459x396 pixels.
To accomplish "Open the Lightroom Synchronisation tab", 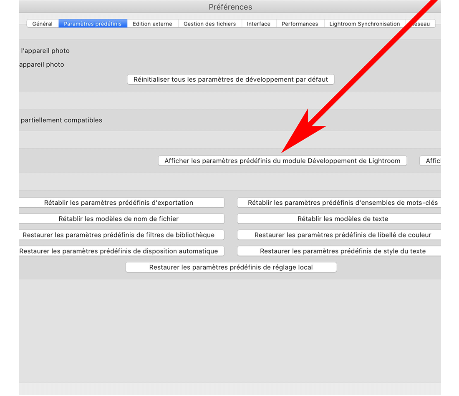I will point(364,24).
